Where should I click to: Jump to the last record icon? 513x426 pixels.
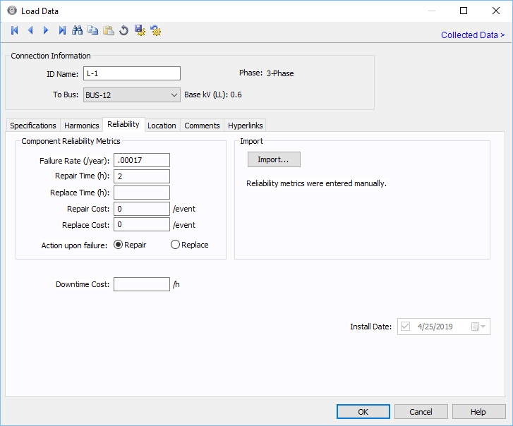click(x=62, y=30)
